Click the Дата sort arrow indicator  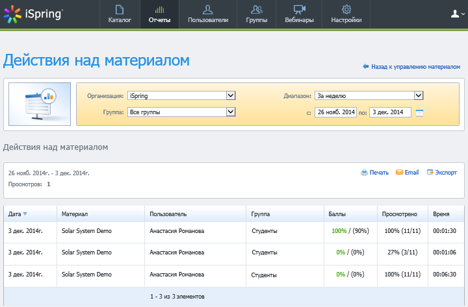25,214
